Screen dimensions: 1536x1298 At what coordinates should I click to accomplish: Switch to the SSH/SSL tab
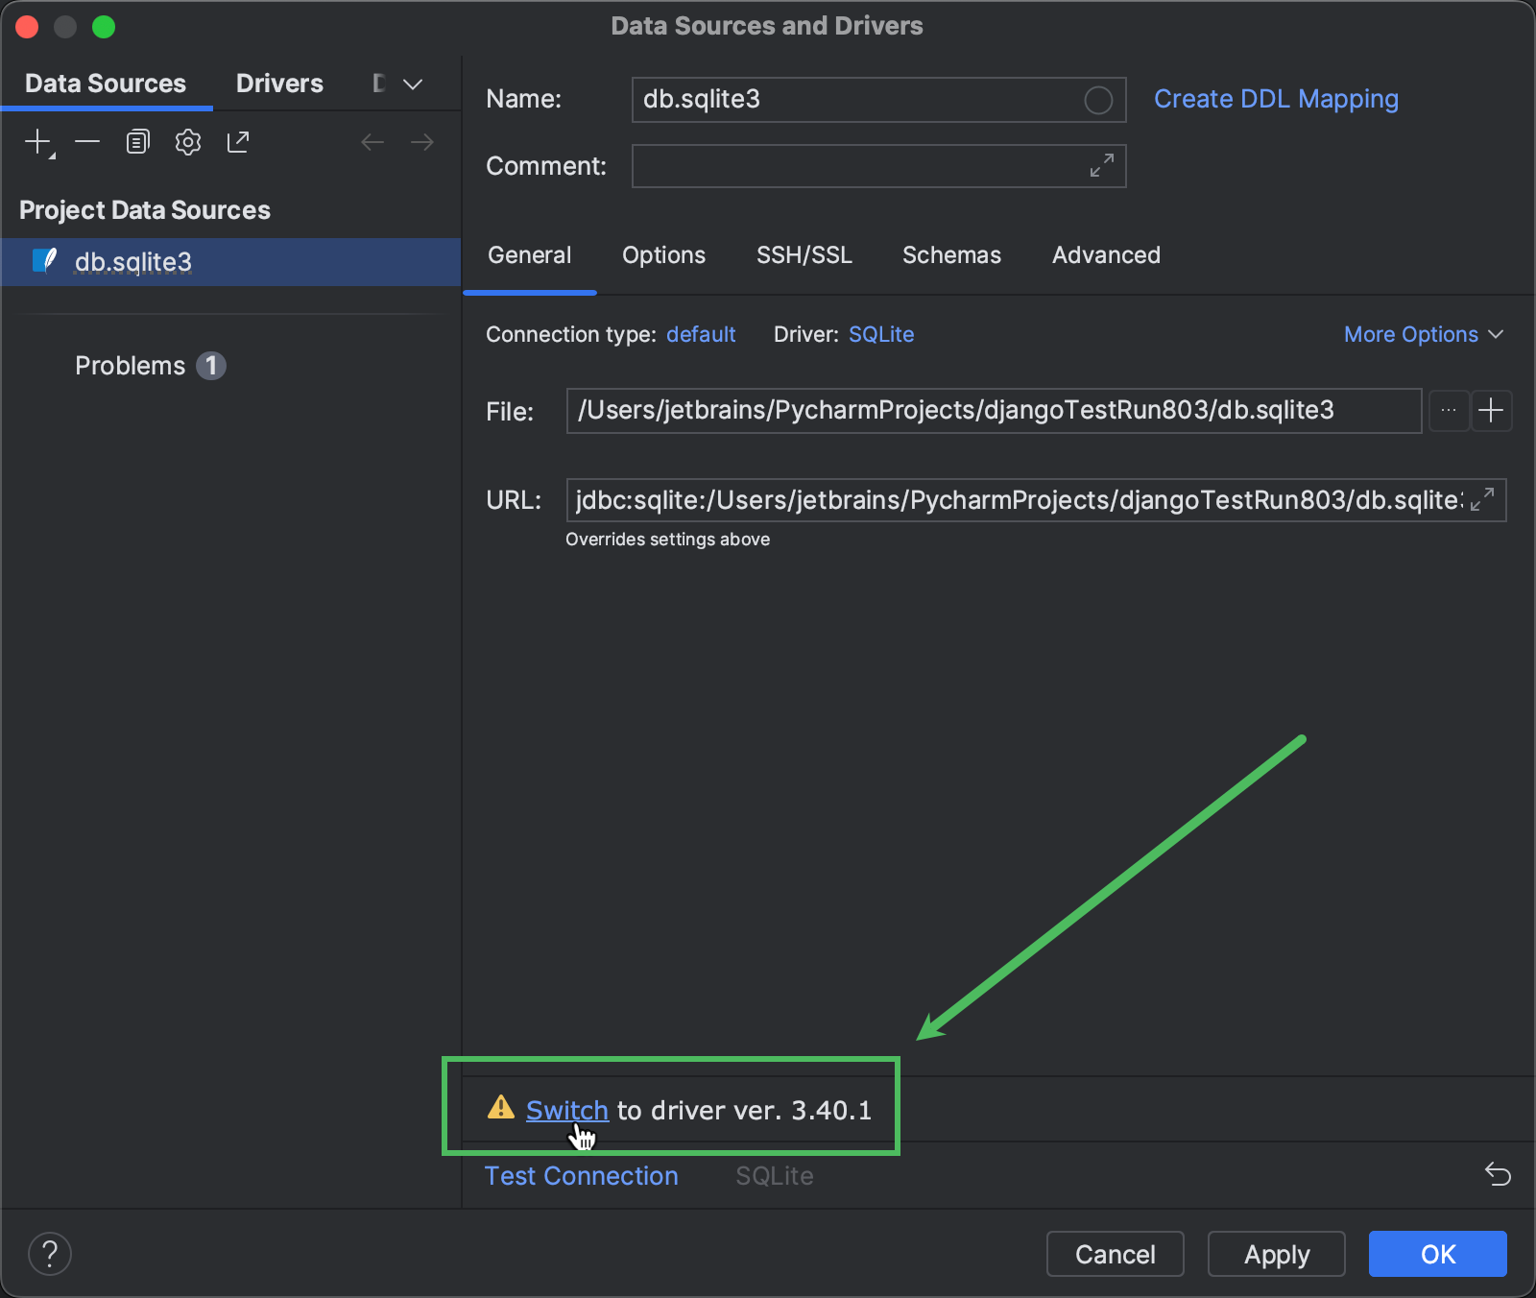[804, 255]
